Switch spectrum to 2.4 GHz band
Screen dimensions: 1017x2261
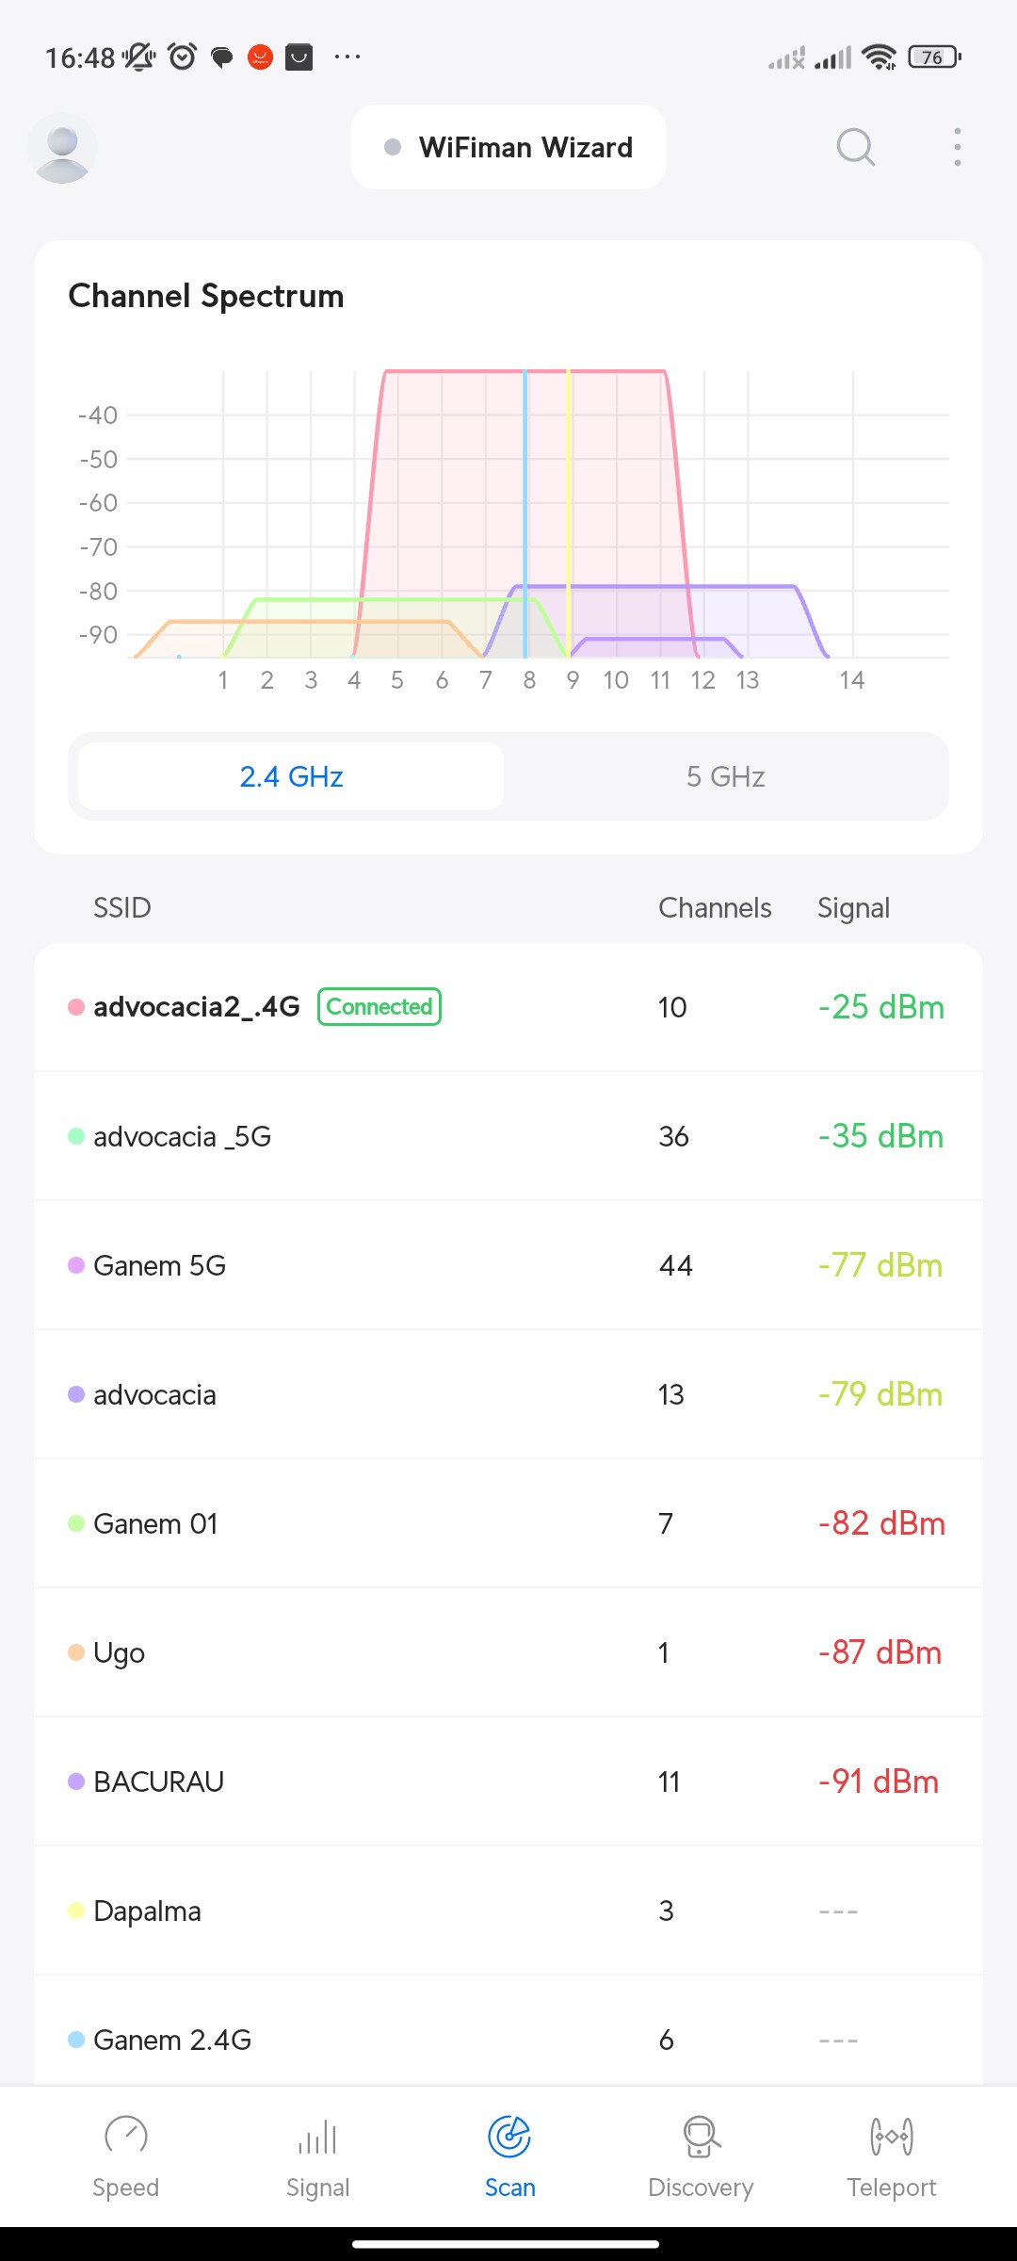(x=291, y=776)
